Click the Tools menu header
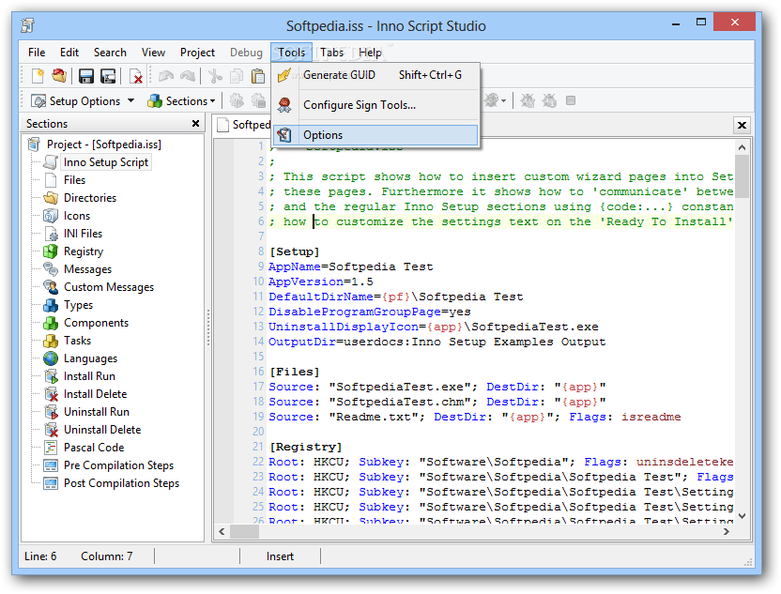This screenshot has height=594, width=781. 291,53
